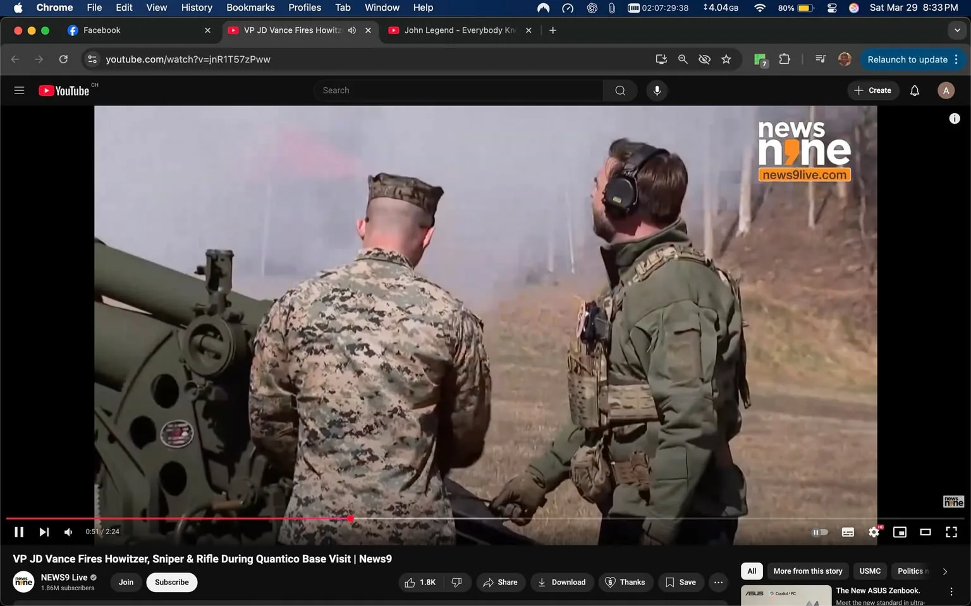Click the Relaunch to update button
Screen dimensions: 971x606
[x=907, y=59]
